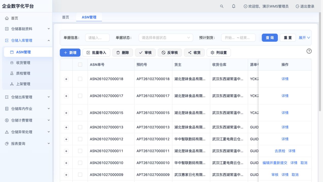Click the 仓储异常处理 warning icon
The image size is (323, 182).
pos(7,132)
